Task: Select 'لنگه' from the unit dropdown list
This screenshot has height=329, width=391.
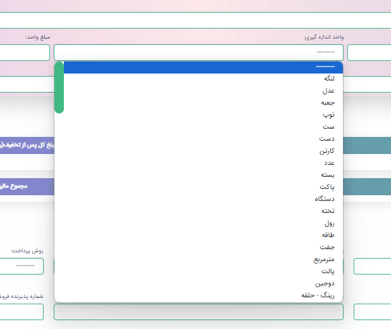Action: coord(328,79)
